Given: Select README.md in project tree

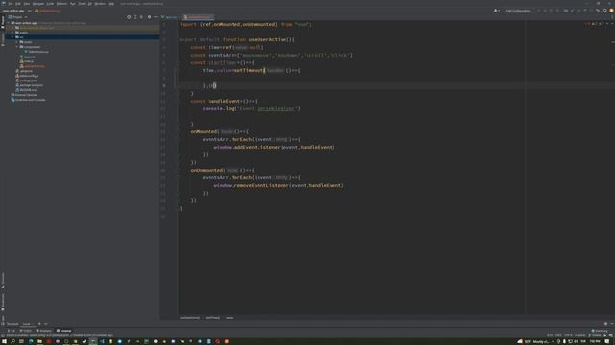Looking at the screenshot, I should 26,90.
